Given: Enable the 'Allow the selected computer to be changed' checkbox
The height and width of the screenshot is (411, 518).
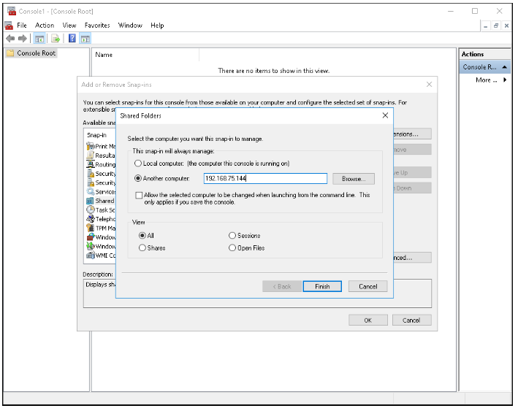Looking at the screenshot, I should tap(139, 196).
